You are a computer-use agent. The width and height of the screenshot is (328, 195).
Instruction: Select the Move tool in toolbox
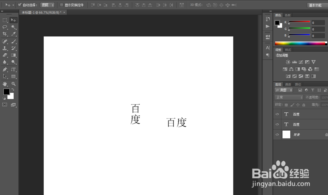pos(13,20)
